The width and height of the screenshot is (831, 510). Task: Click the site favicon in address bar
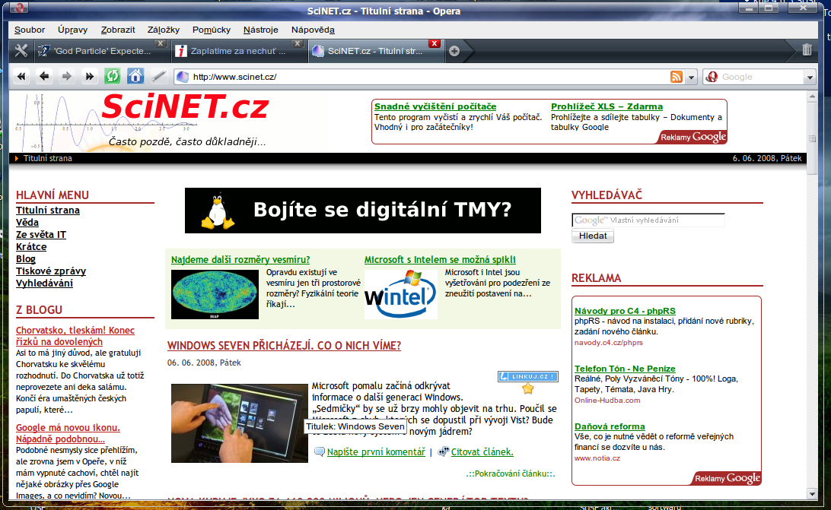[183, 77]
